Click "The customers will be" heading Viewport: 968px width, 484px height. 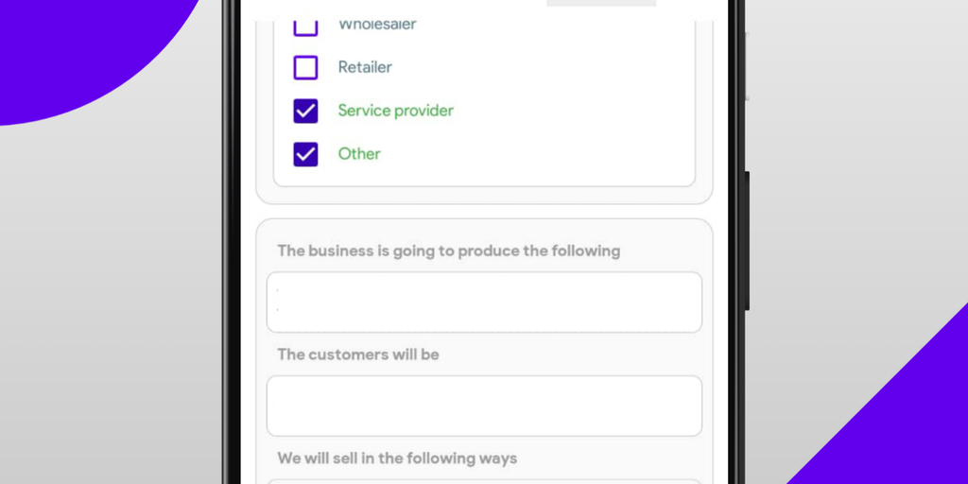(357, 354)
